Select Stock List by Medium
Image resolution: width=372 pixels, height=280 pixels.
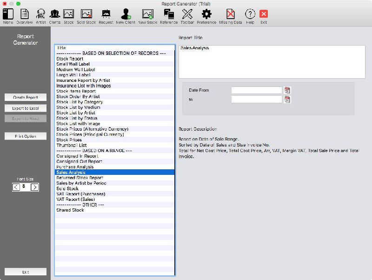pos(114,107)
